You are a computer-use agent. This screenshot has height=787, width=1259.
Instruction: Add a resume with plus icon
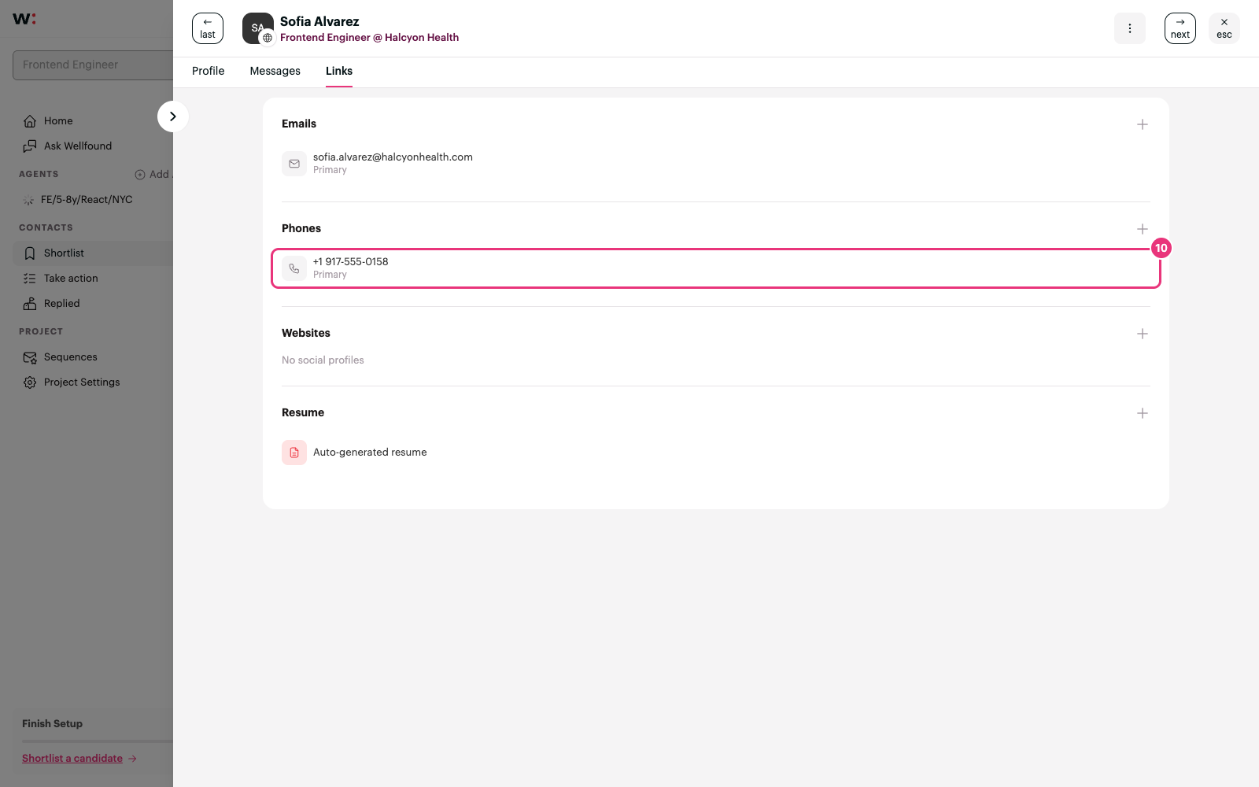[x=1143, y=413]
